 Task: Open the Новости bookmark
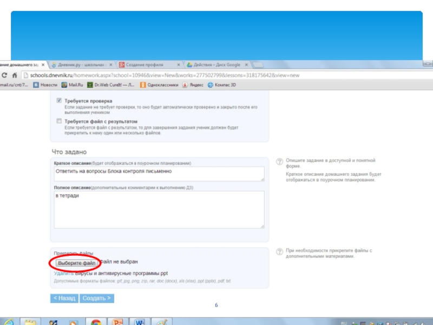[x=45, y=85]
